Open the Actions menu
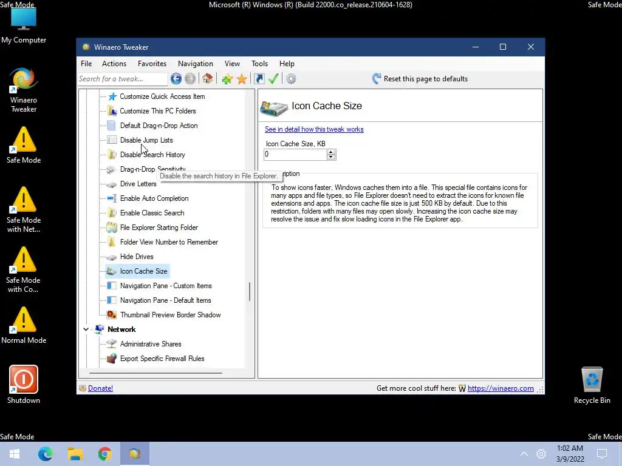This screenshot has height=466, width=622. [x=114, y=63]
